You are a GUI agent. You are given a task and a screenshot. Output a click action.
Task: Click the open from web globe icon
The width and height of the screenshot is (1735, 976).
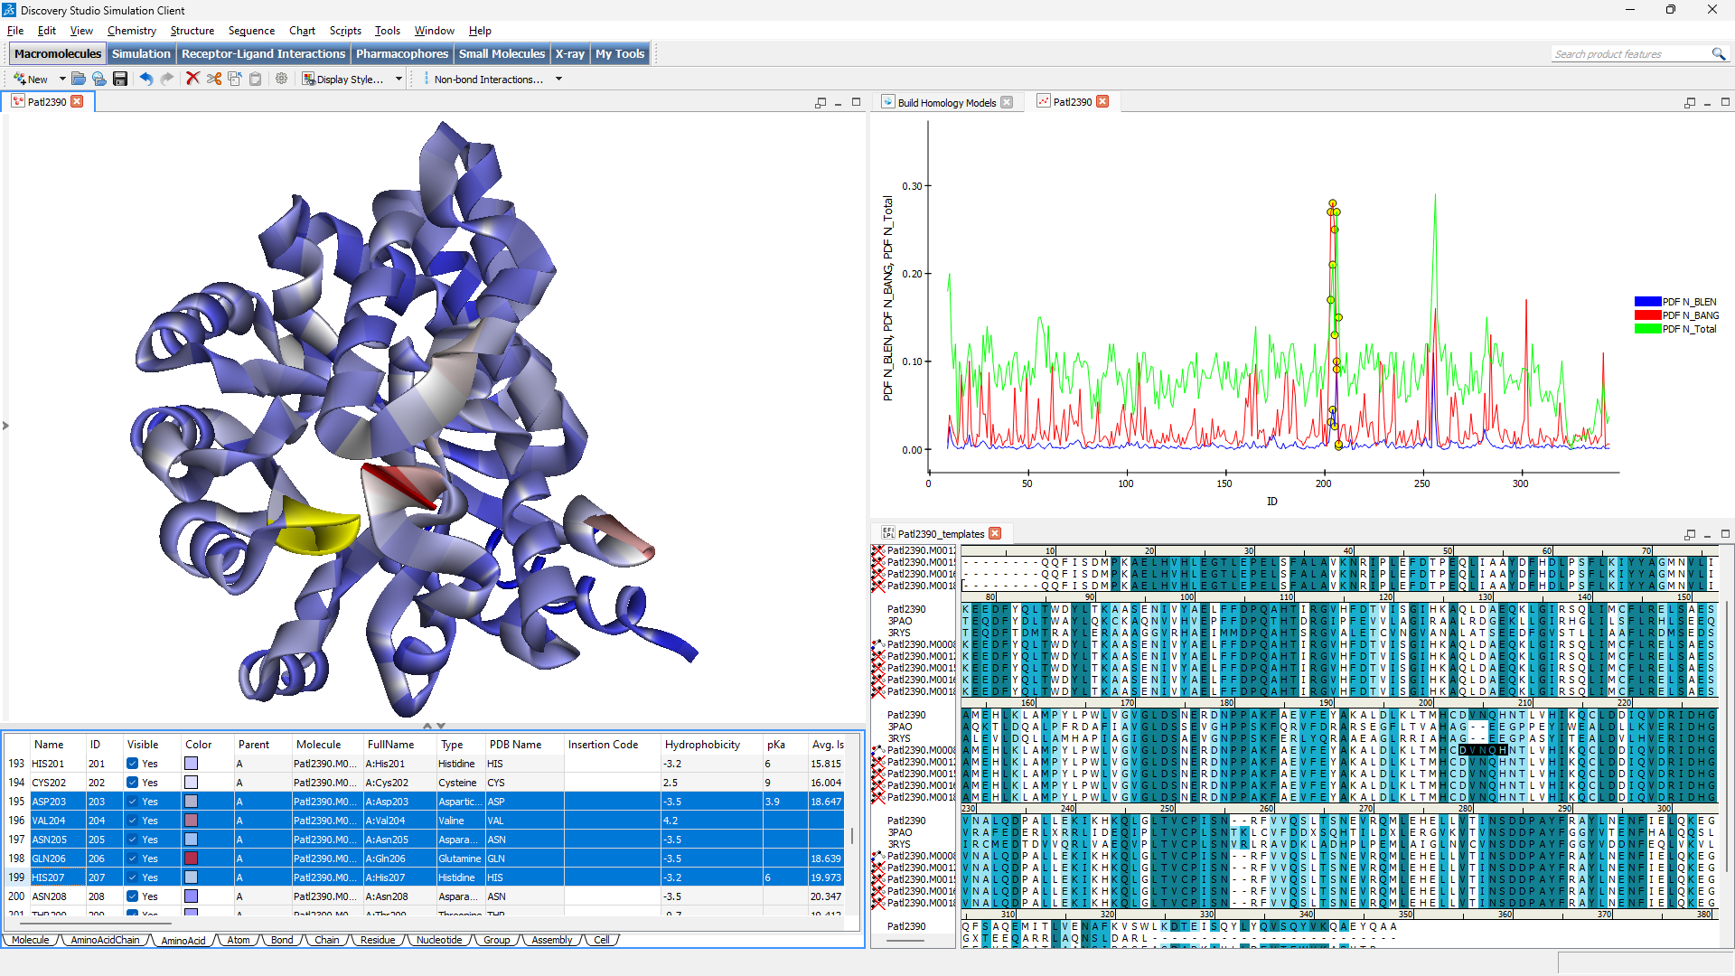point(99,80)
